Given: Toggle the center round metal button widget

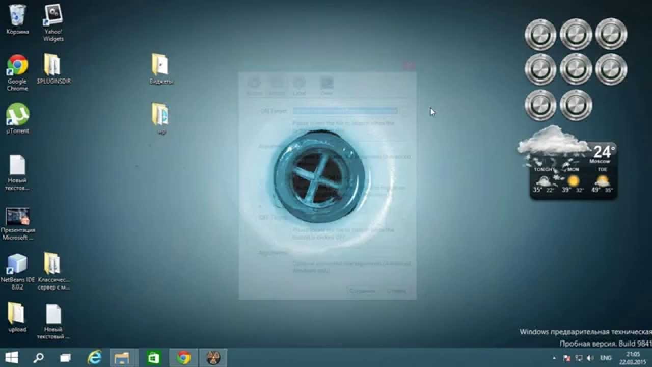Looking at the screenshot, I should [576, 70].
